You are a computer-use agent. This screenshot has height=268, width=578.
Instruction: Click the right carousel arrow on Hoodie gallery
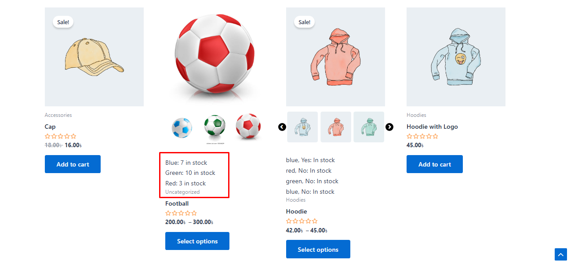pos(389,127)
